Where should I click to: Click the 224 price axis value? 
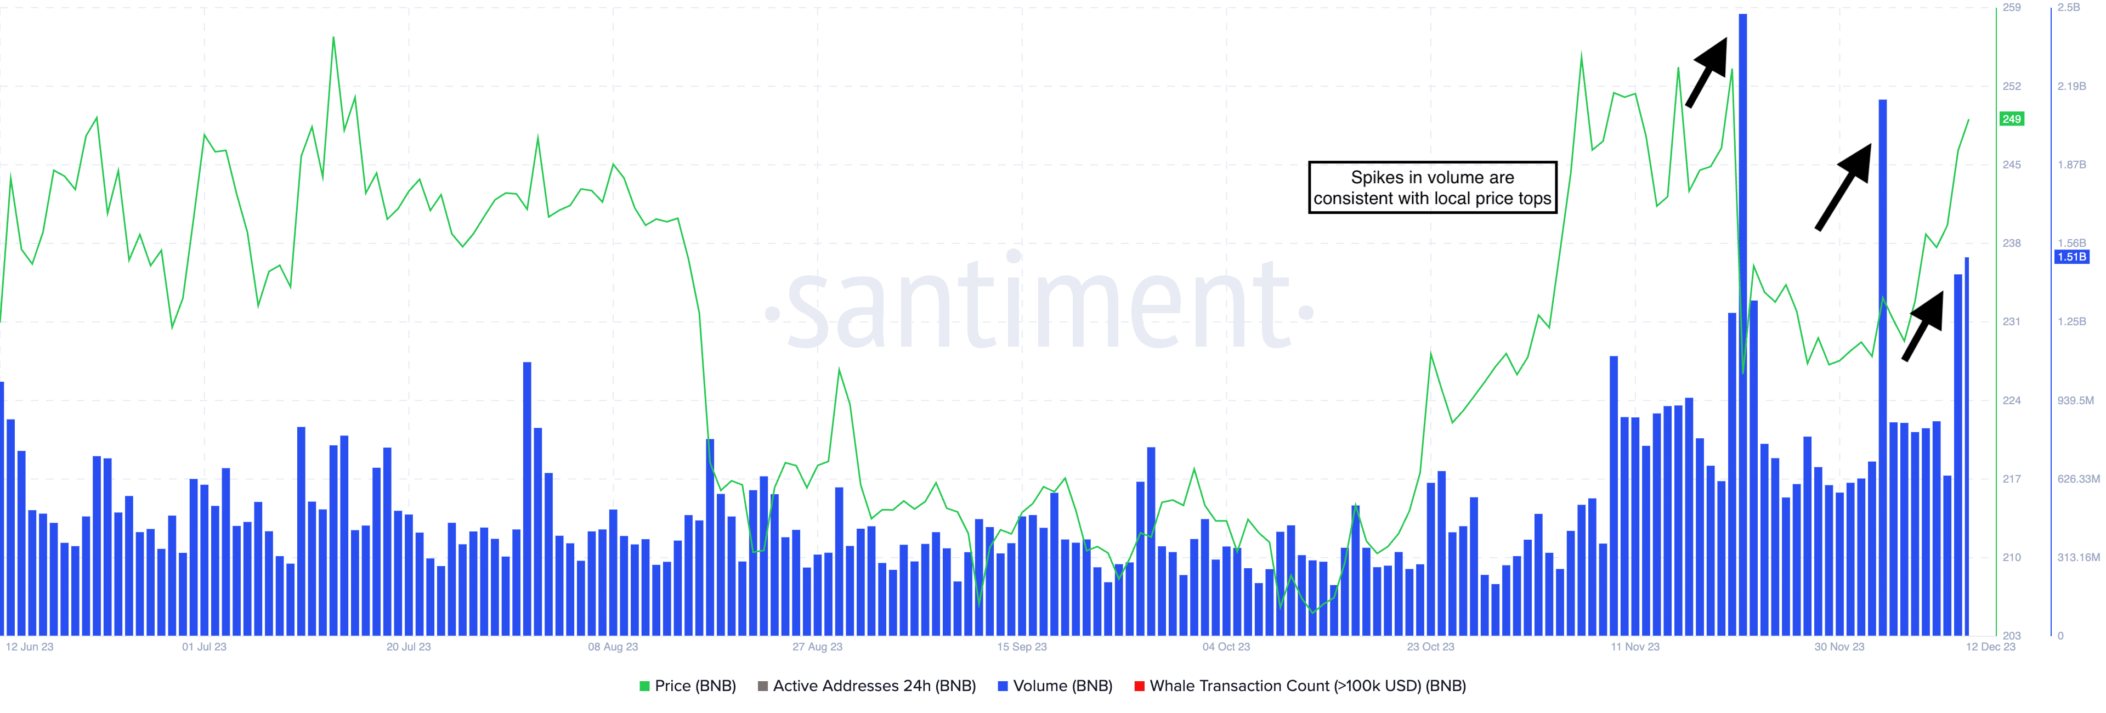[2011, 401]
